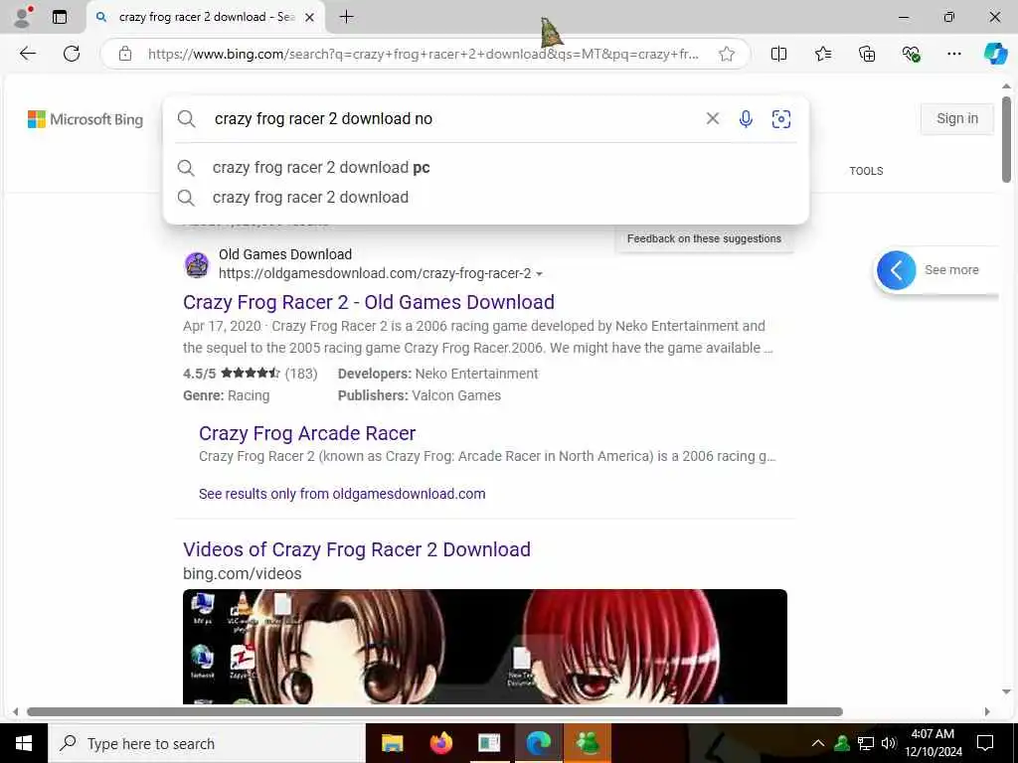Click Old Games Download site favicon

tap(197, 264)
